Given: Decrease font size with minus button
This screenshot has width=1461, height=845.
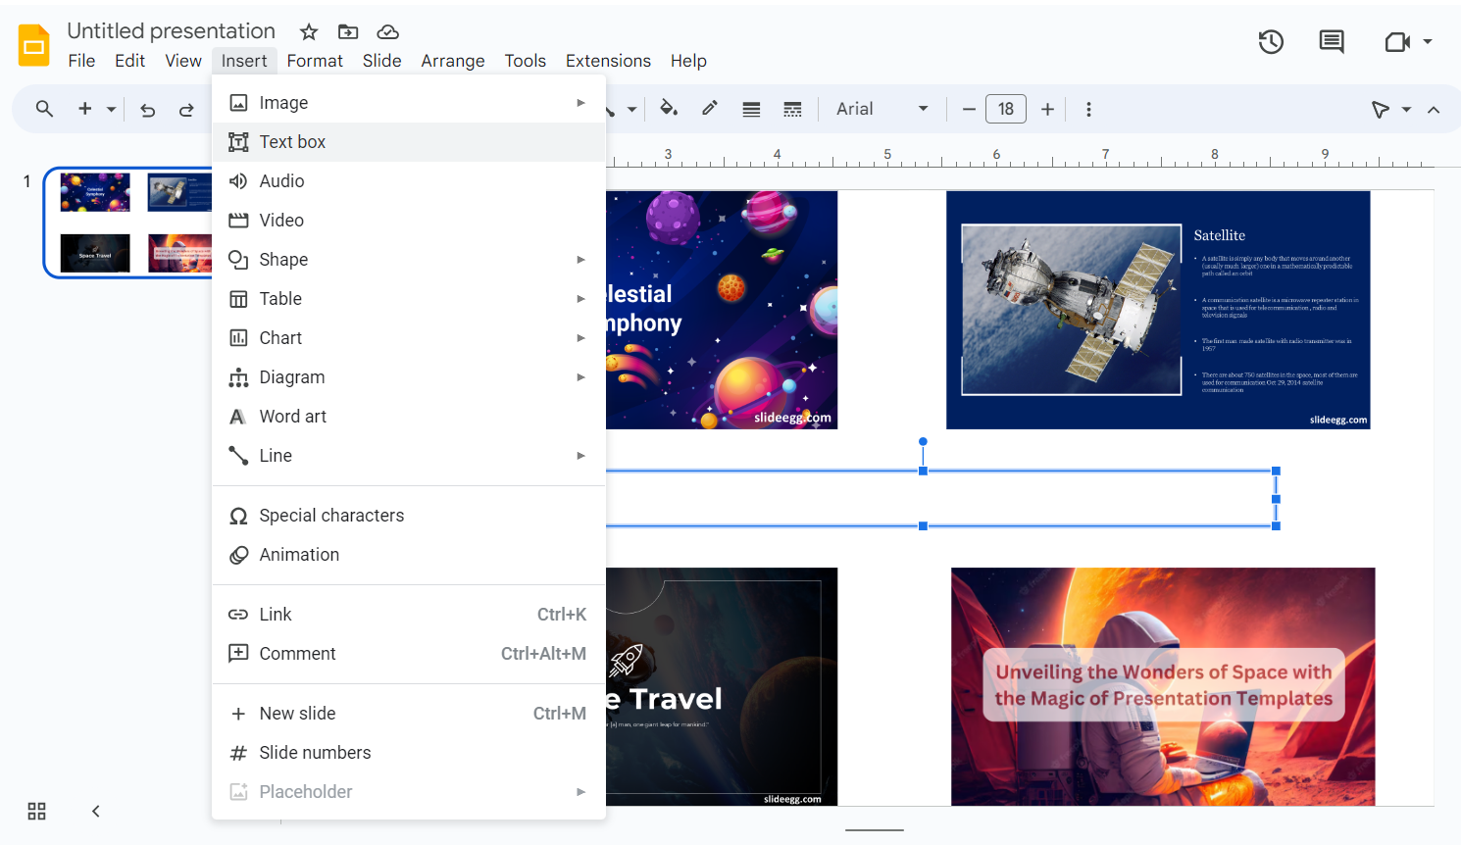Looking at the screenshot, I should (967, 109).
